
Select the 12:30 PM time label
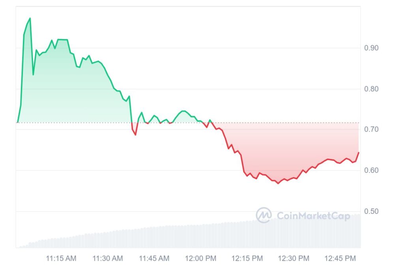tap(293, 258)
